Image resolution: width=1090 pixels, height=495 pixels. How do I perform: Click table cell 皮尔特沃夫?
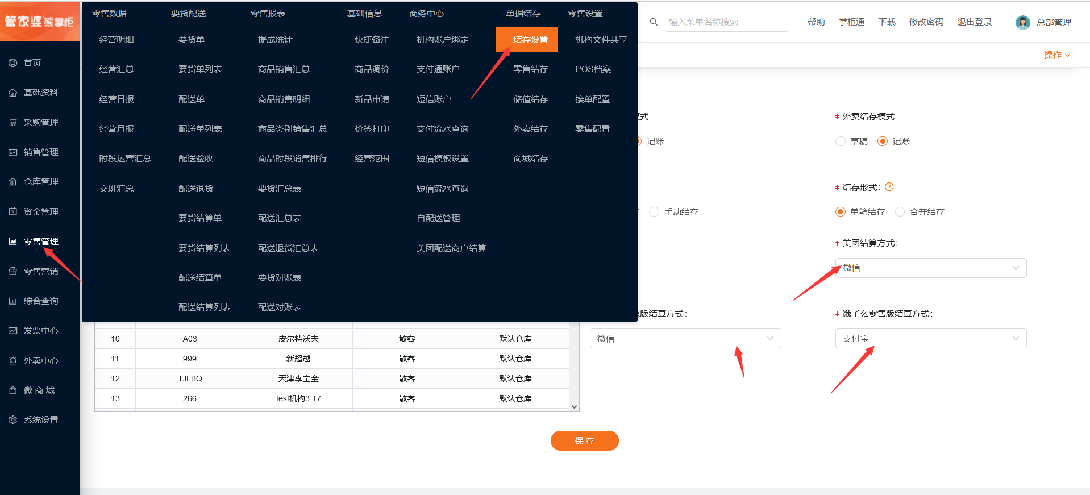point(298,339)
